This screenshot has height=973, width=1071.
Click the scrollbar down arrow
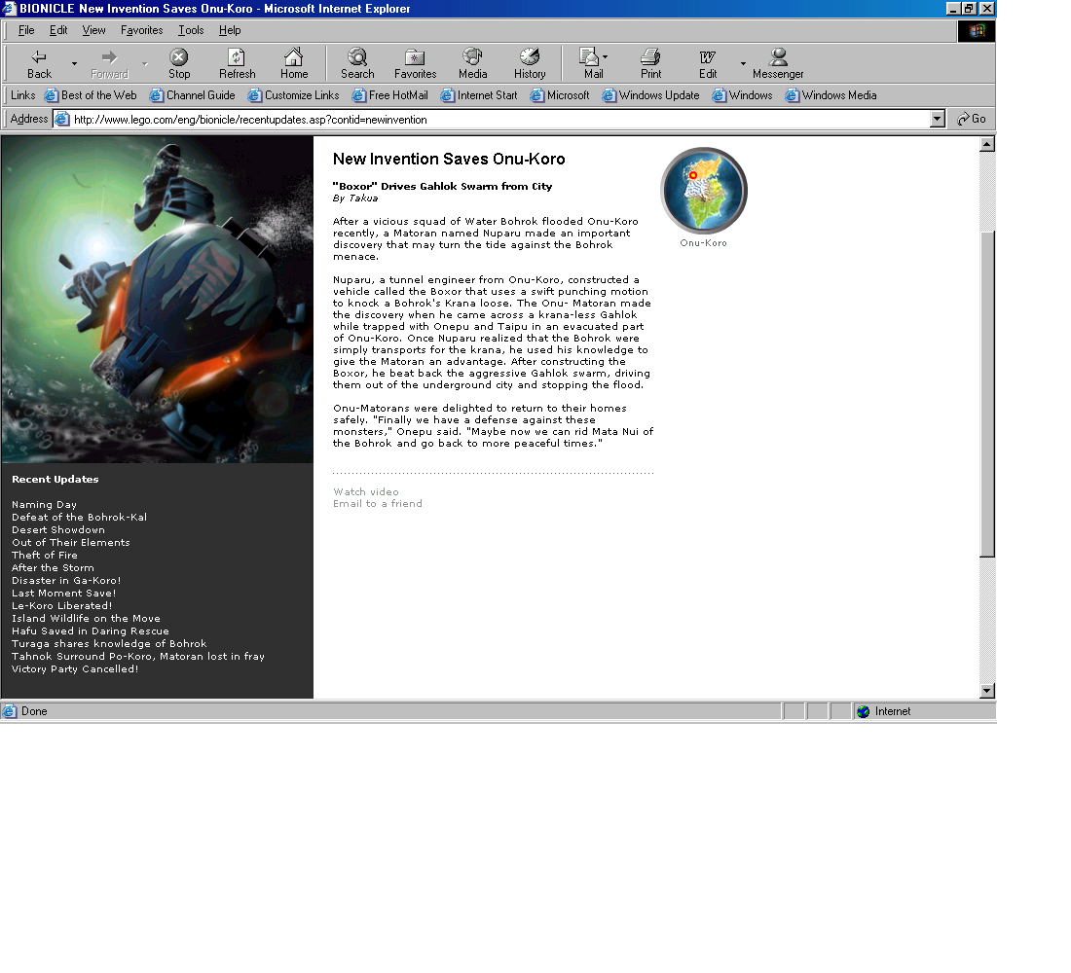tap(986, 690)
